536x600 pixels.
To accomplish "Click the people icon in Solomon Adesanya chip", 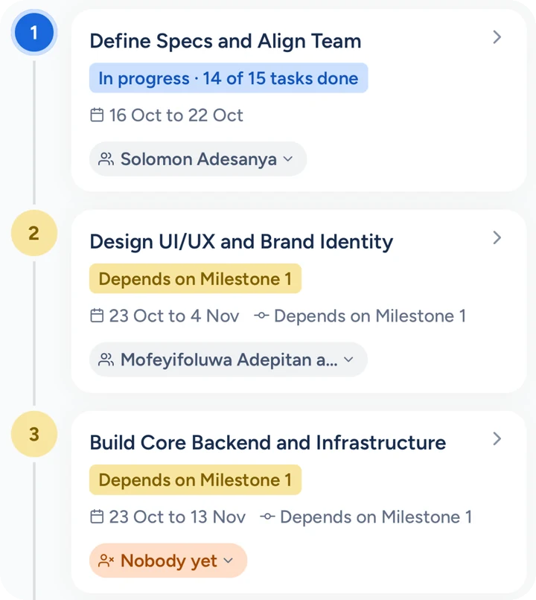I will 106,159.
